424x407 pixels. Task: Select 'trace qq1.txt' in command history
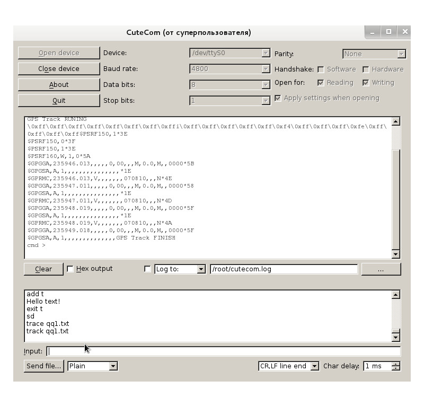point(48,324)
